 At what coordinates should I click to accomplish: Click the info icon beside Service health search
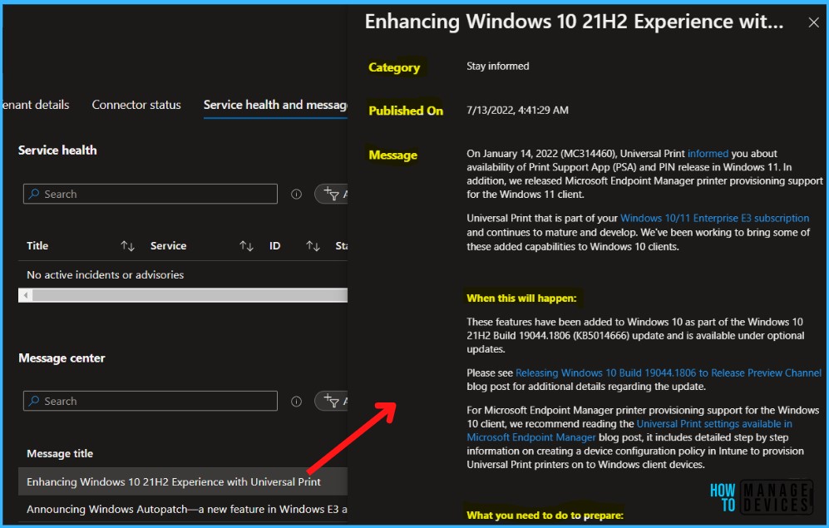pos(296,194)
